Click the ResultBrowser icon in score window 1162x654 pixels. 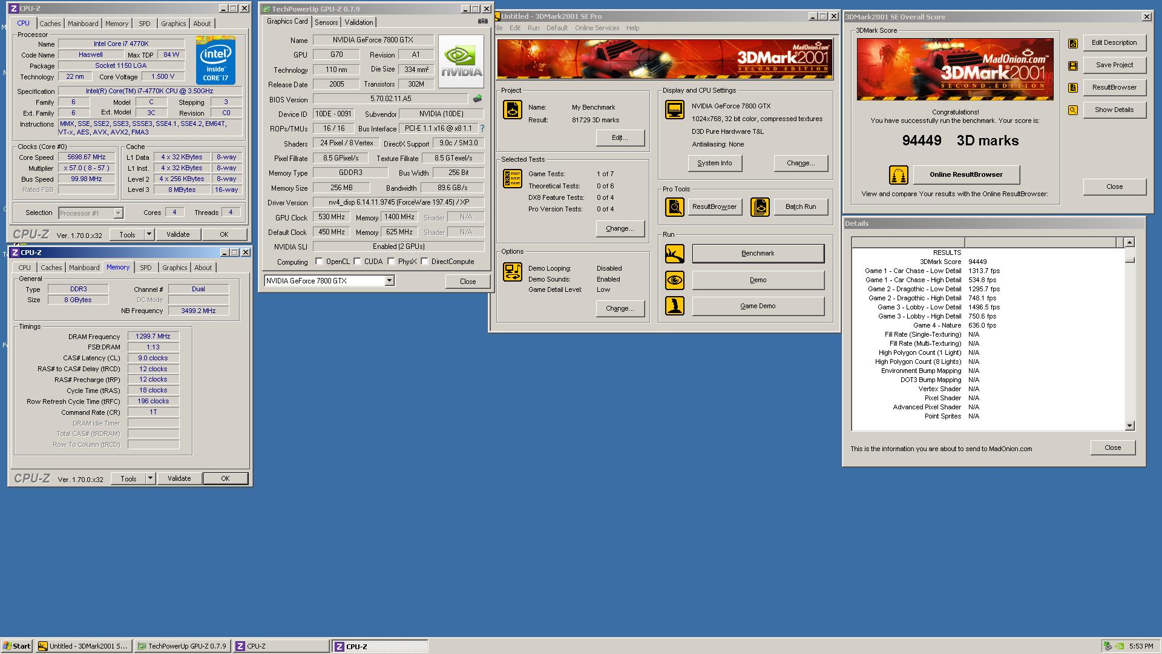coord(1073,88)
